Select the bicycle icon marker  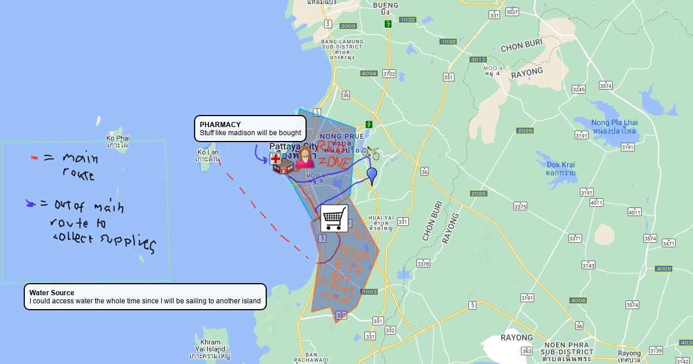point(371,153)
